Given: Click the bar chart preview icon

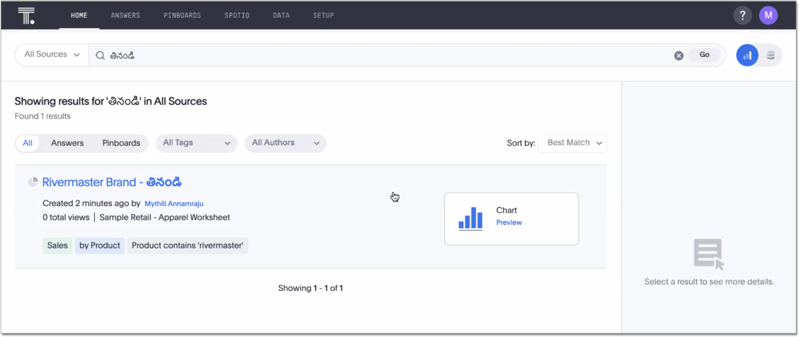Looking at the screenshot, I should (x=470, y=219).
